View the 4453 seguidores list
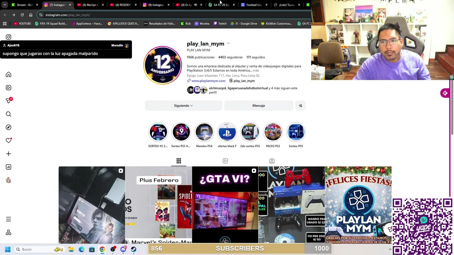Screen dimensions: 454x255 [x=231, y=57]
